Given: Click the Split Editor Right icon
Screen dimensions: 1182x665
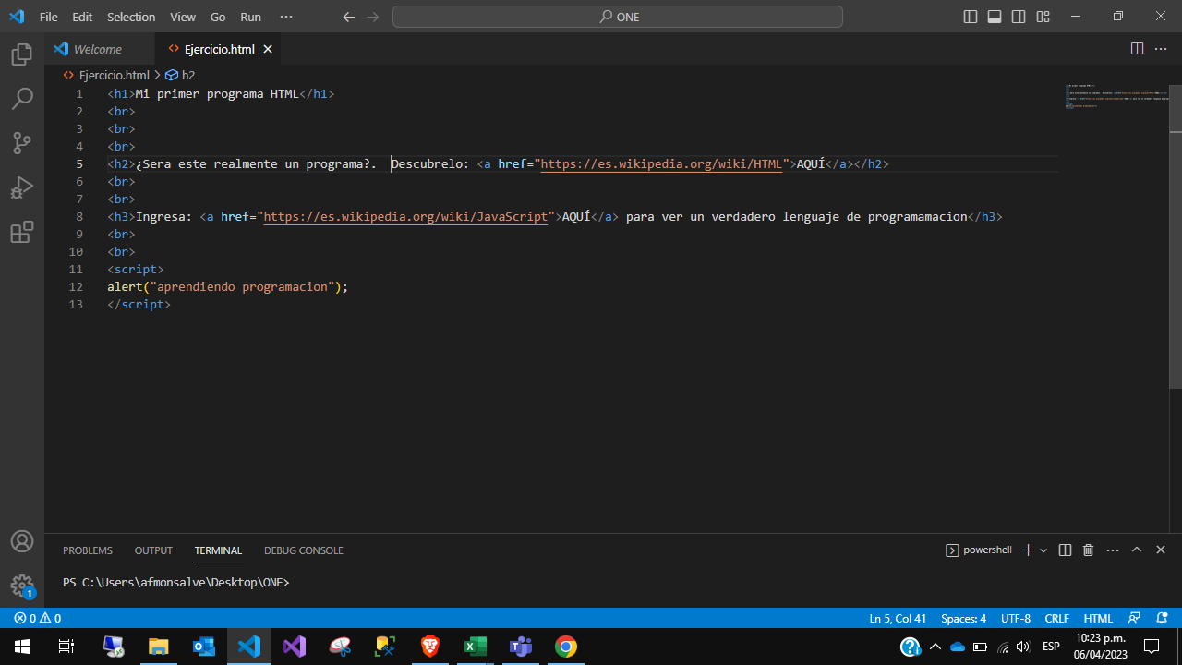Looking at the screenshot, I should point(1137,49).
